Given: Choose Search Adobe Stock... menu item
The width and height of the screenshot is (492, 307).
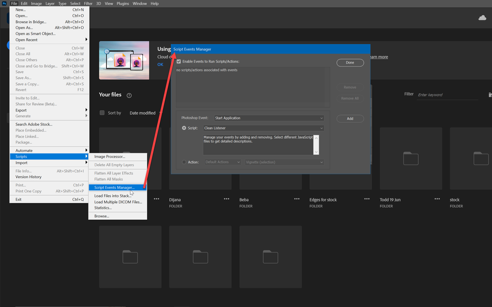Looking at the screenshot, I should (49, 124).
